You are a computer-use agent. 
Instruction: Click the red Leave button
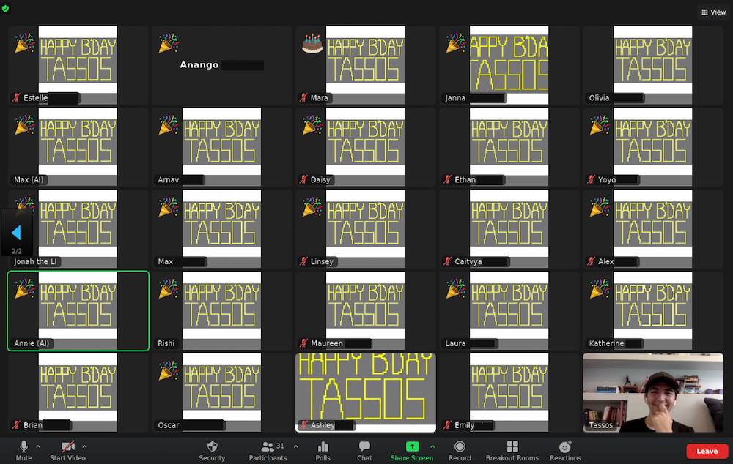(x=707, y=451)
